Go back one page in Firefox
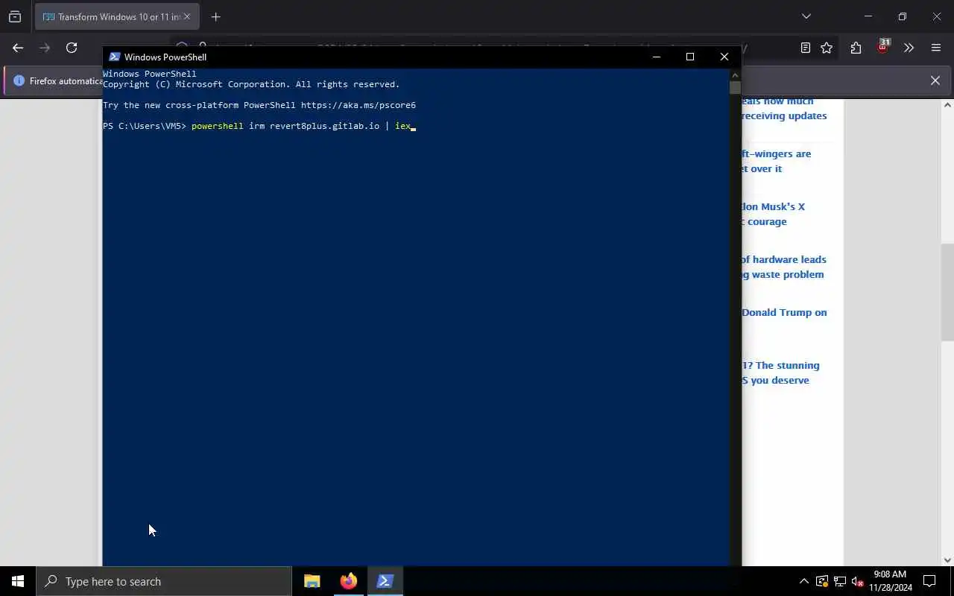 pos(18,48)
